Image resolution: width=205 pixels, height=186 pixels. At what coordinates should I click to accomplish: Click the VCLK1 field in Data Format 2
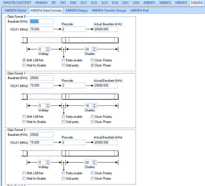point(42,142)
